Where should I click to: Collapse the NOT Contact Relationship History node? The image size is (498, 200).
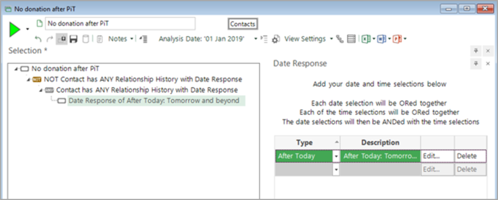point(28,80)
